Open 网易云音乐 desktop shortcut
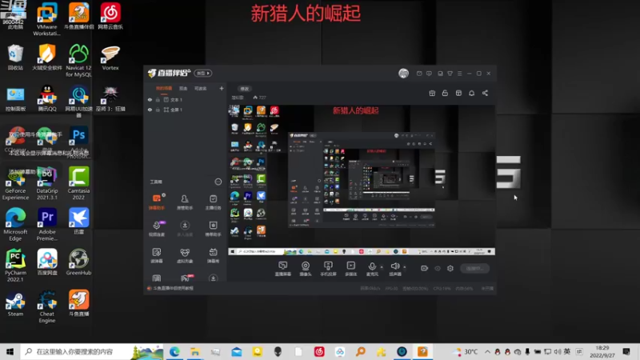 tap(110, 16)
